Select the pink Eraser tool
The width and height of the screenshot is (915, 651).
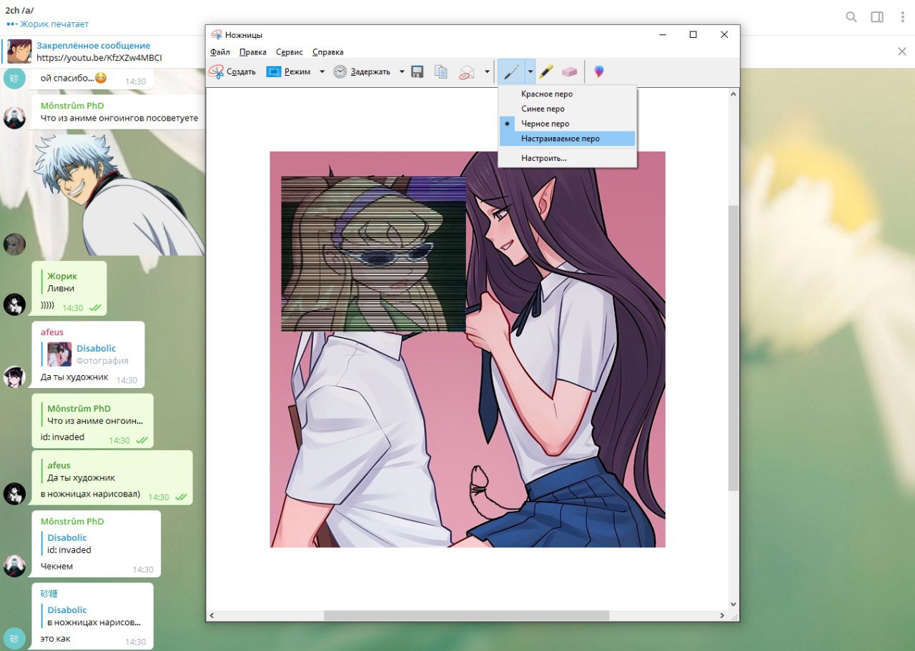pos(569,71)
